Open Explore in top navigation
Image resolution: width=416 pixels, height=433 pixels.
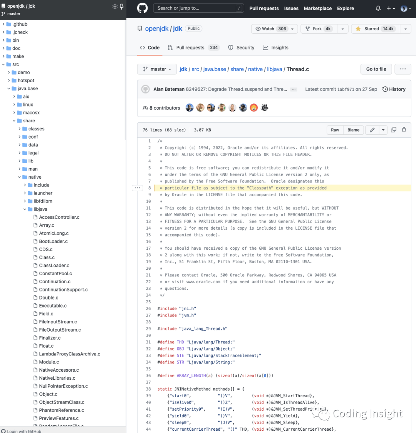346,8
